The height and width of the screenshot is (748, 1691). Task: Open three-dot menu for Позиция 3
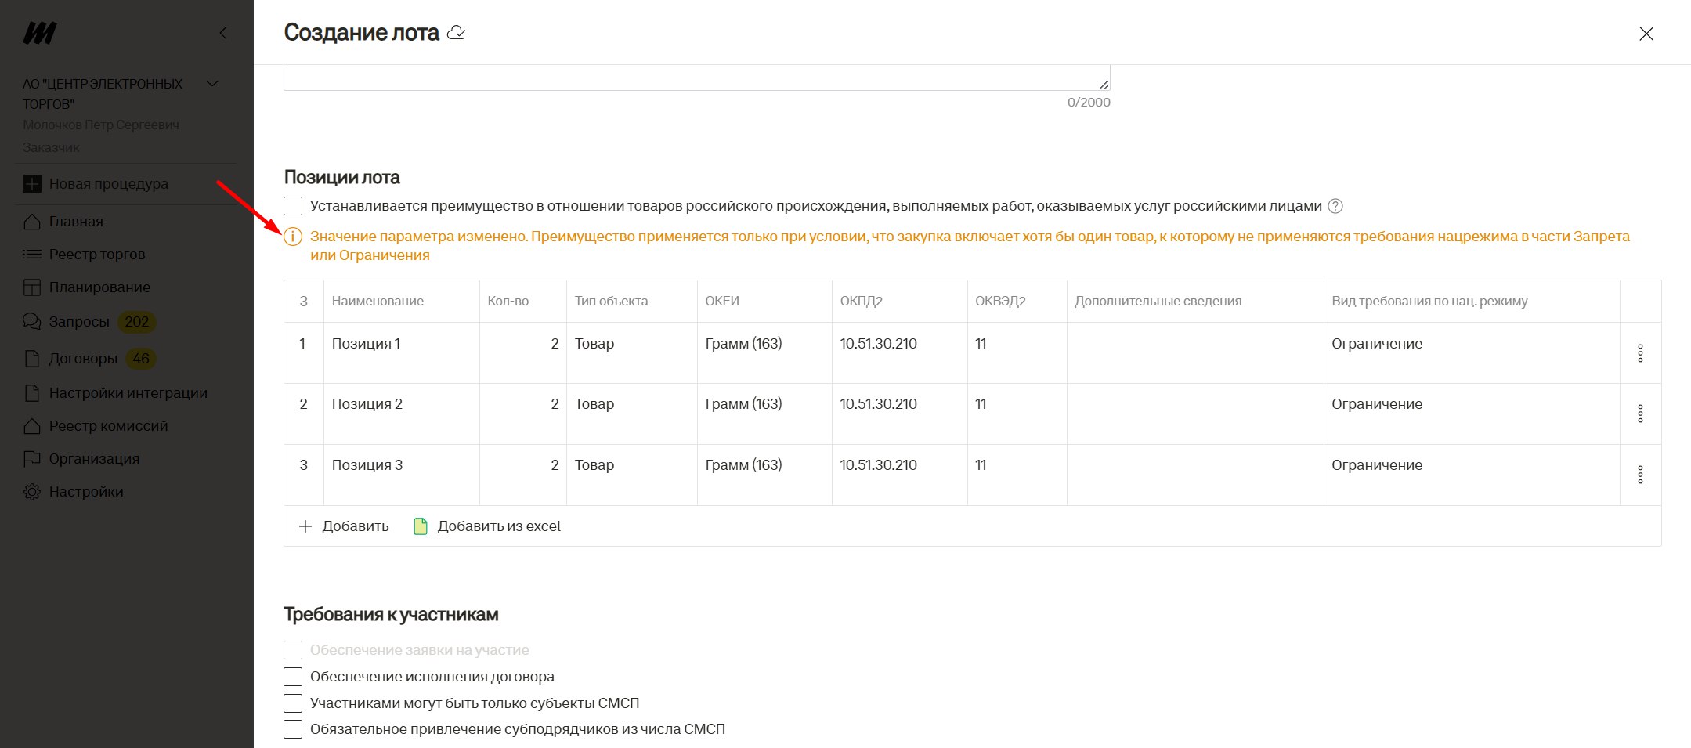[1639, 475]
